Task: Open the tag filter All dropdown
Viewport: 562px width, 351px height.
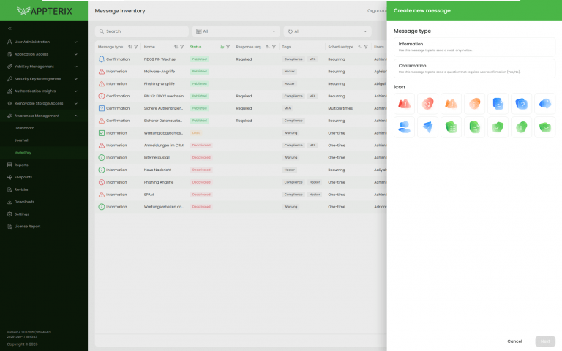Action: 327,31
